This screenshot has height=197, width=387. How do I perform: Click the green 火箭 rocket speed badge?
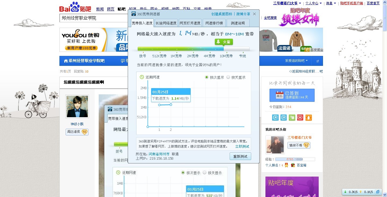tap(224, 42)
